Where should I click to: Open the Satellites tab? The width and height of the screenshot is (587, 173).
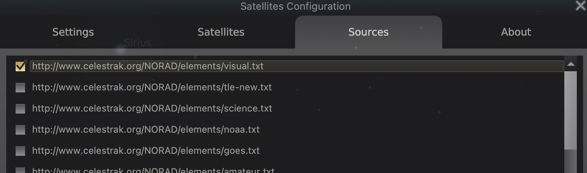[x=221, y=32]
